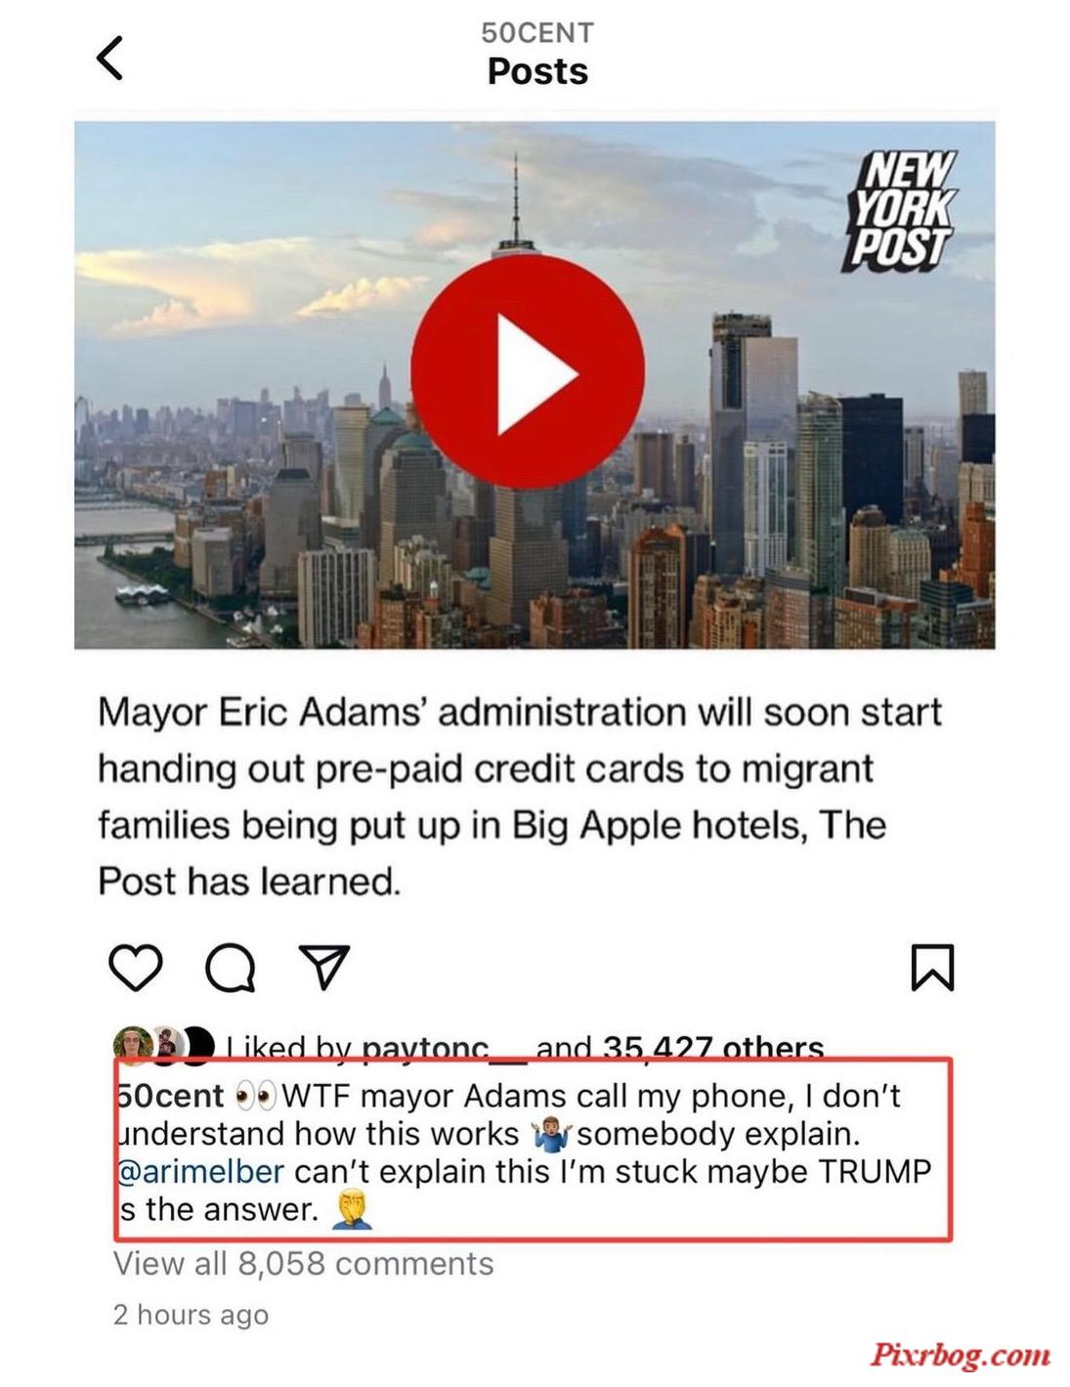The width and height of the screenshot is (1070, 1387).
Task: Click the Pixrbog.com watermark
Action: (961, 1355)
